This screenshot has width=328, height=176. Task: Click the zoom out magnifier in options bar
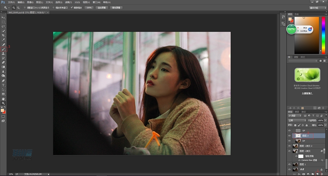click(x=18, y=7)
